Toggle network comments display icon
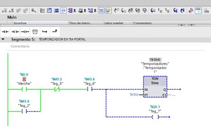Screen dimensions: 211x126 coord(101,10)
